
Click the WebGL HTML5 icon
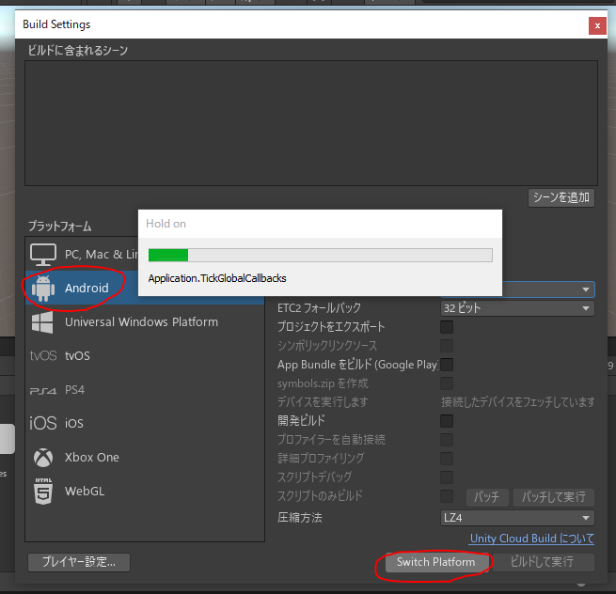[x=43, y=492]
